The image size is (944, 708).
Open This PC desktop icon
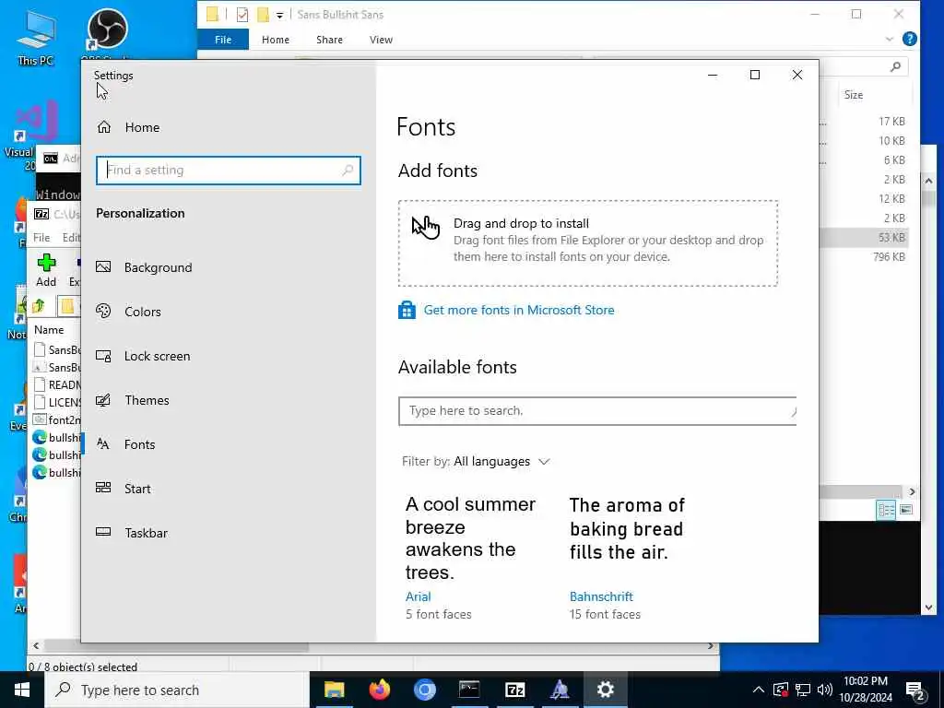[x=36, y=38]
